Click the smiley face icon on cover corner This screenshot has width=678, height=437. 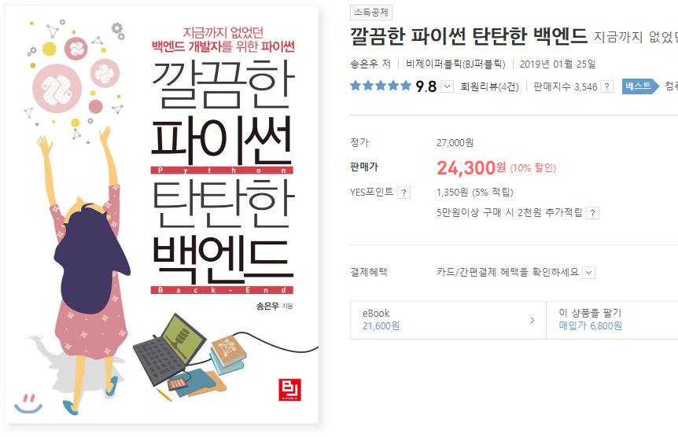pyautogui.click(x=28, y=403)
